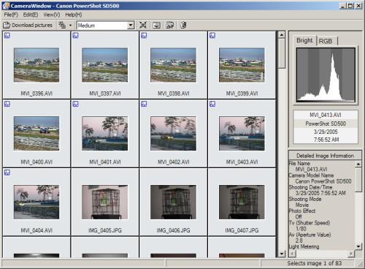The width and height of the screenshot is (365, 269).
Task: Click the Detailed Image Information scroll-down arrow
Action: (358, 246)
